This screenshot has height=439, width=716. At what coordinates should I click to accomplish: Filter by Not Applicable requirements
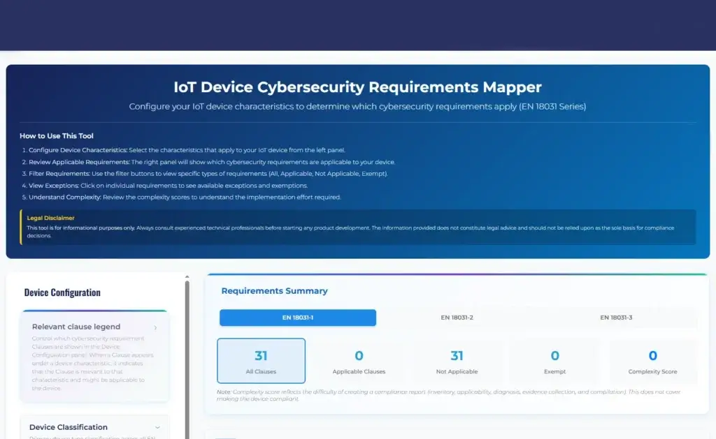[457, 361]
